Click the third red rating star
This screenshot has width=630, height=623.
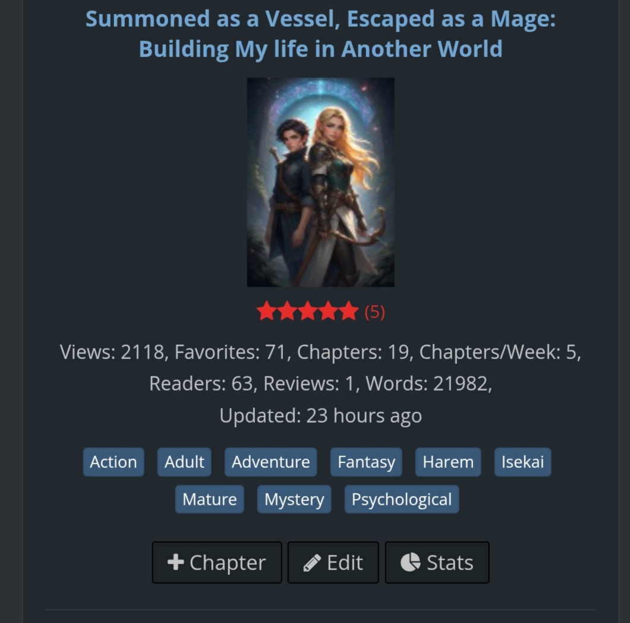(307, 311)
